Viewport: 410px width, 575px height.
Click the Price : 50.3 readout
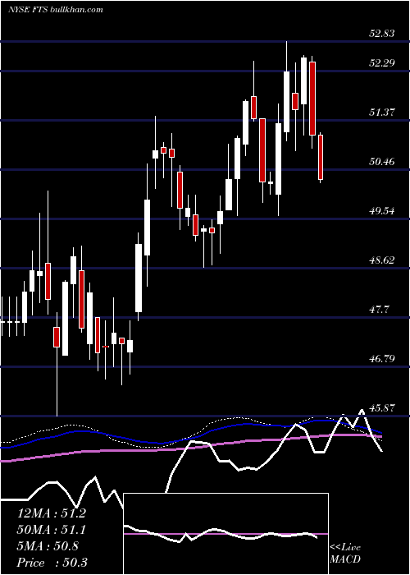click(52, 563)
